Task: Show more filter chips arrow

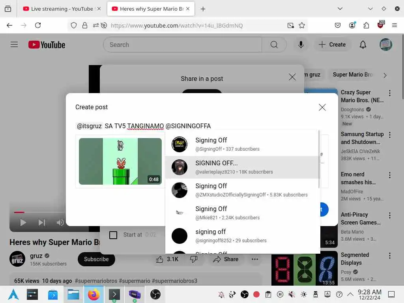Action: coord(385,75)
